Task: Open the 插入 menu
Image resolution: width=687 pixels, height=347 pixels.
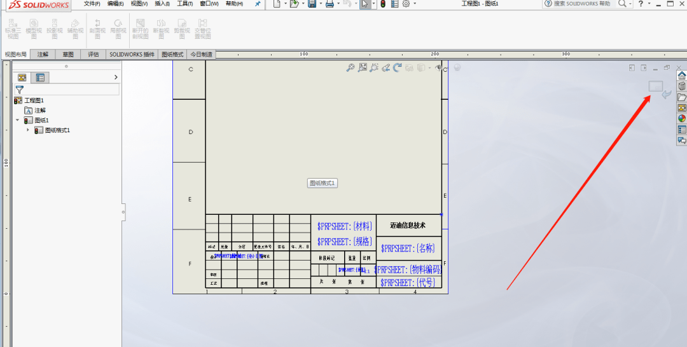Action: (162, 4)
